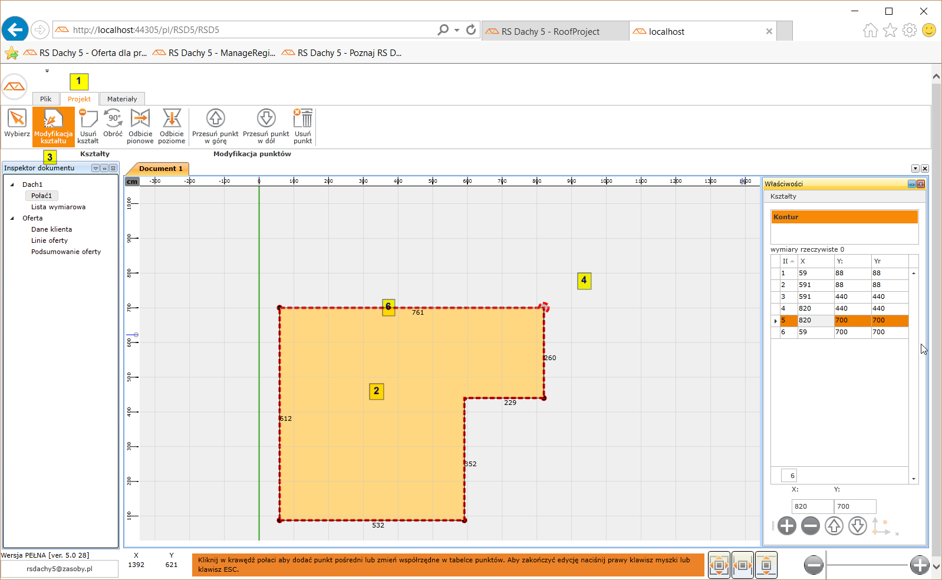Viewport: 942px width, 580px height.
Task: Click the zoom slider track at bottom right
Action: (x=867, y=565)
